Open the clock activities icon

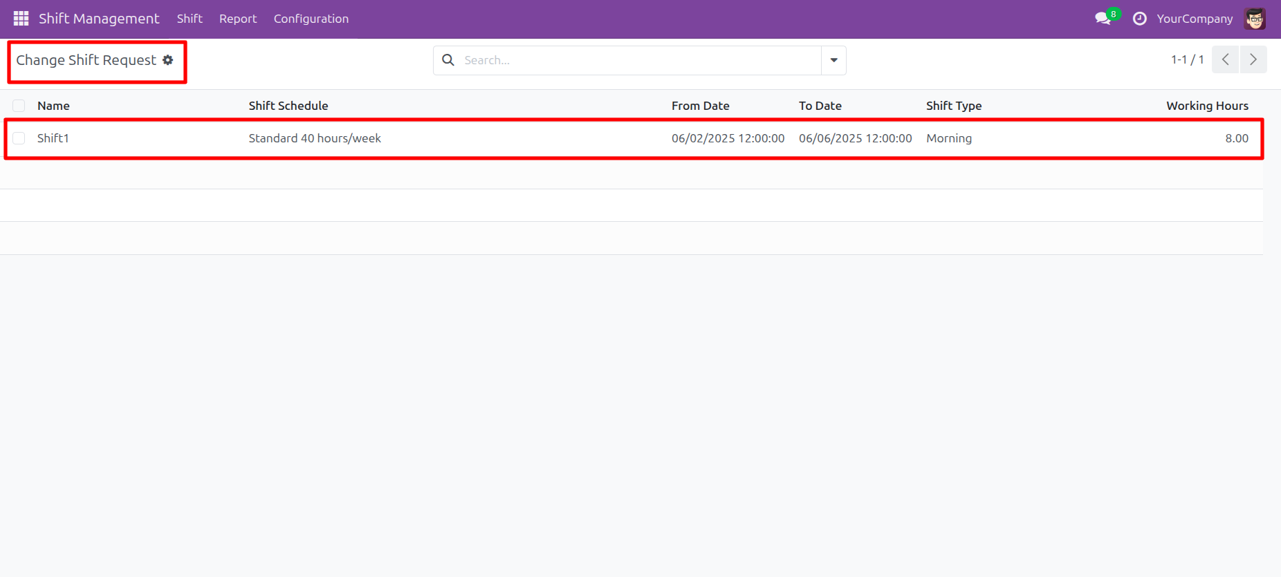(1139, 19)
